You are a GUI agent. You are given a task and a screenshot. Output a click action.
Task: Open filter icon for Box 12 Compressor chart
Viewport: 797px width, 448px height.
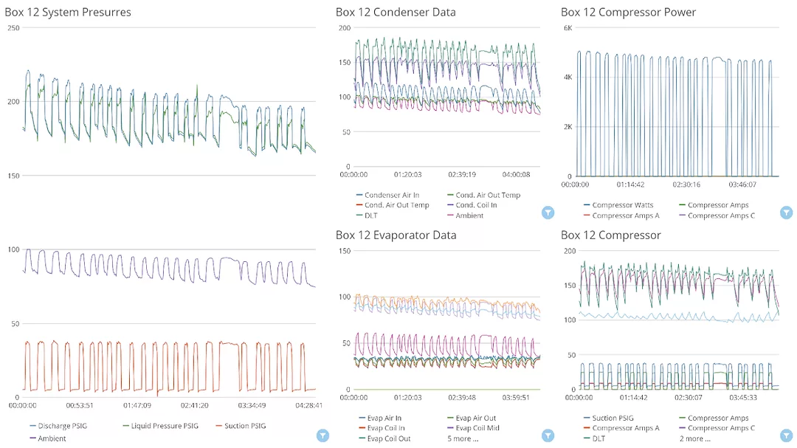click(787, 435)
